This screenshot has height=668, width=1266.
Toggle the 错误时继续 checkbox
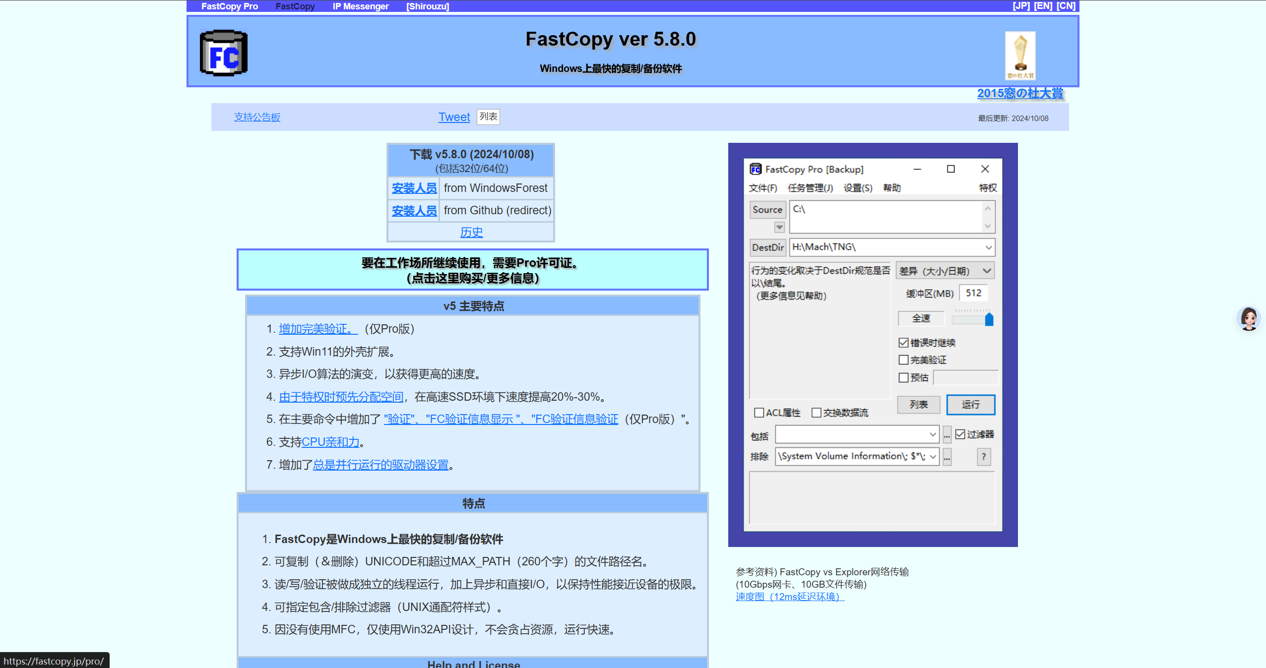point(904,343)
